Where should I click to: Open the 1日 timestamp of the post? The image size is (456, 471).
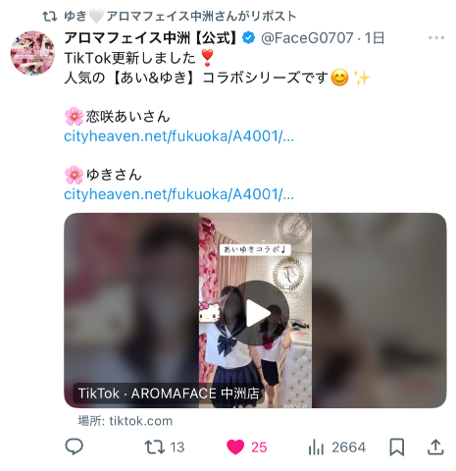pos(375,38)
